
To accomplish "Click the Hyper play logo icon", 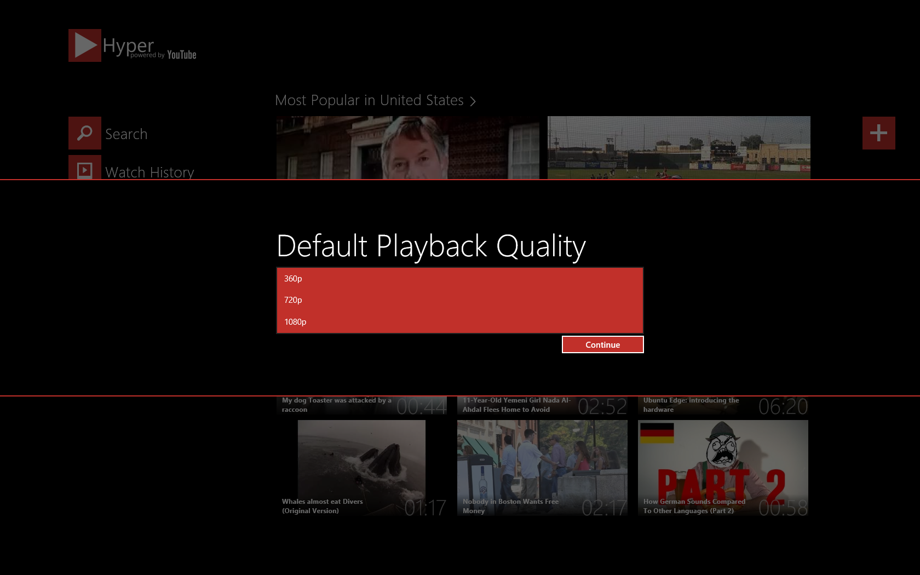I will coord(85,45).
